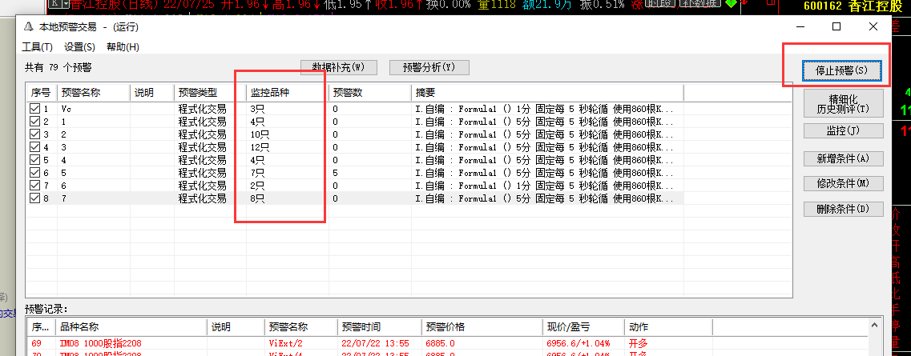The width and height of the screenshot is (911, 356).
Task: Select the alert named Vc
Action: [67, 109]
